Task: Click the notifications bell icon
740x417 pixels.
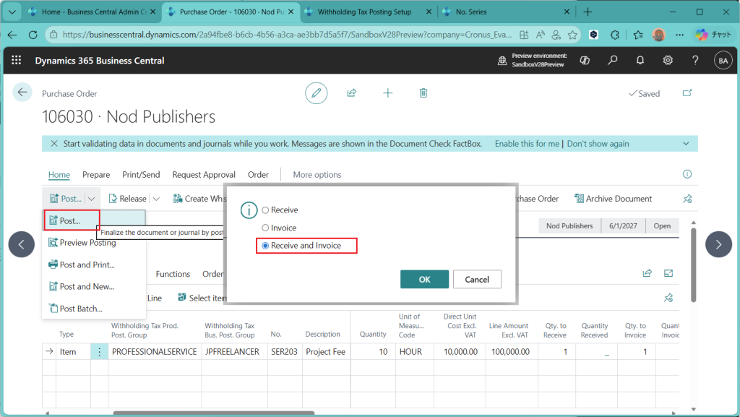Action: (x=640, y=61)
